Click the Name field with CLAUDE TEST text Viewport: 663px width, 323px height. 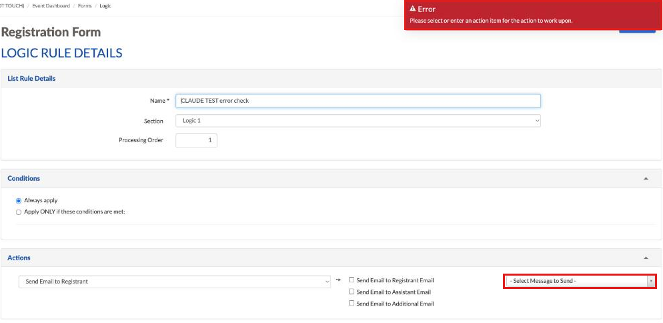(x=358, y=101)
